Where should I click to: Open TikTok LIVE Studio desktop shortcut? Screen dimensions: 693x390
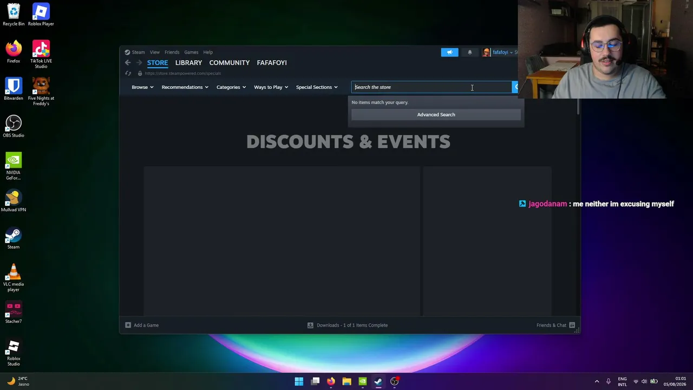(41, 54)
